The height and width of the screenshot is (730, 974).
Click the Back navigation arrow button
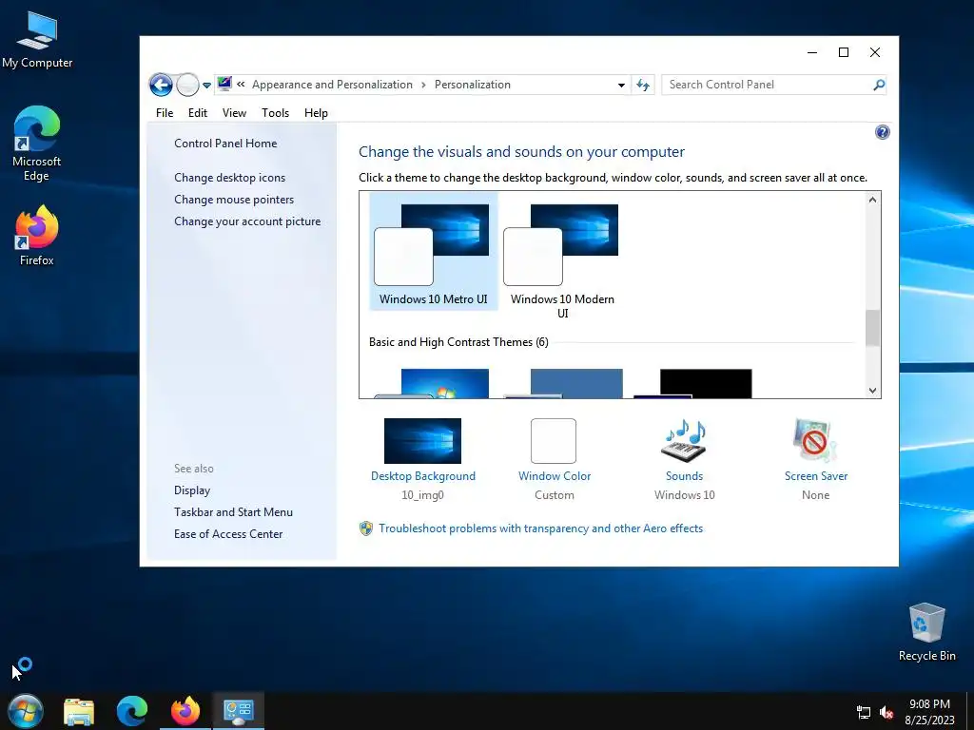161,85
